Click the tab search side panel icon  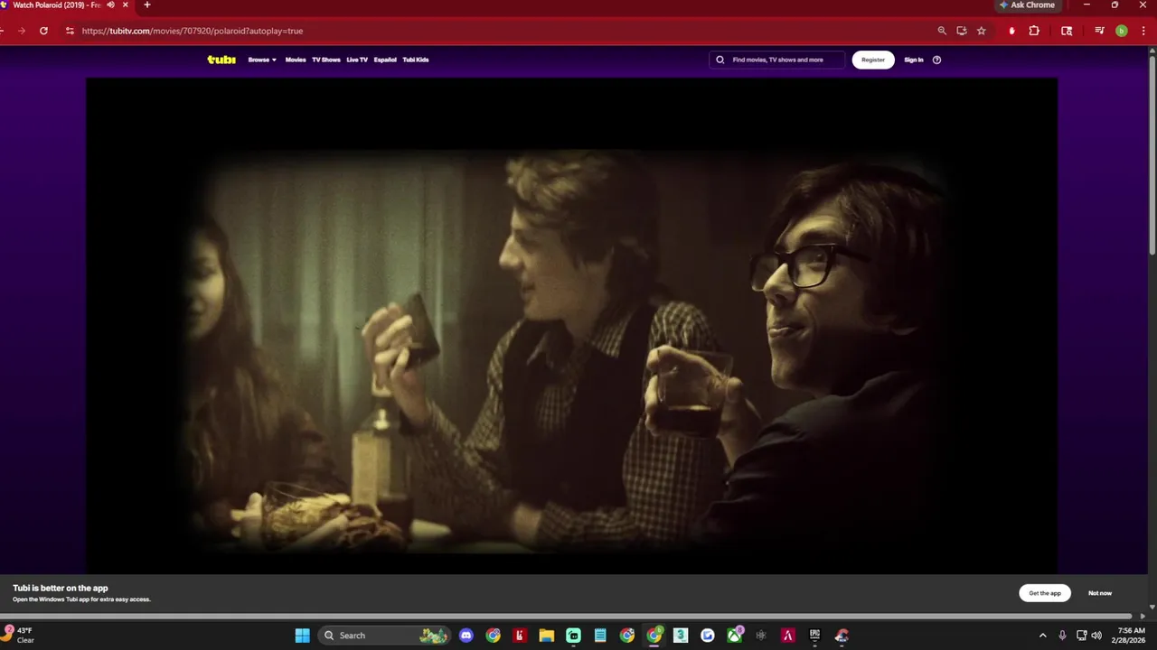[1067, 31]
